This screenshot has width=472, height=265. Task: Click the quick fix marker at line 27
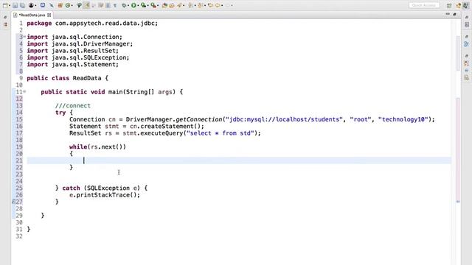pos(13,202)
